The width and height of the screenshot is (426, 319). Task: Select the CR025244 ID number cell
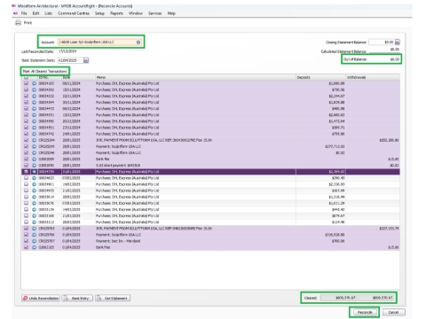[x=46, y=140]
